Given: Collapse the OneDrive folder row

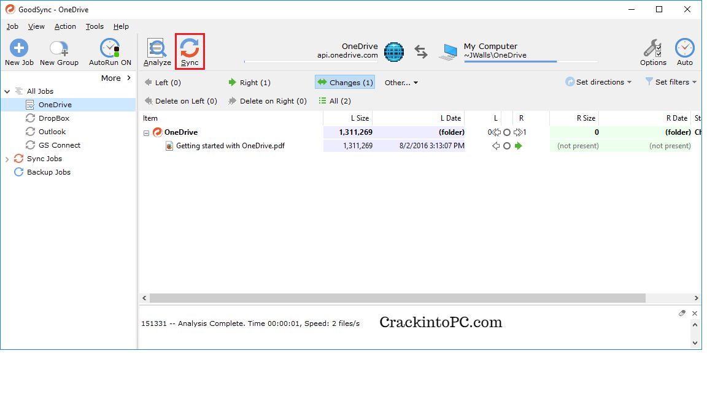Looking at the screenshot, I should tap(147, 133).
